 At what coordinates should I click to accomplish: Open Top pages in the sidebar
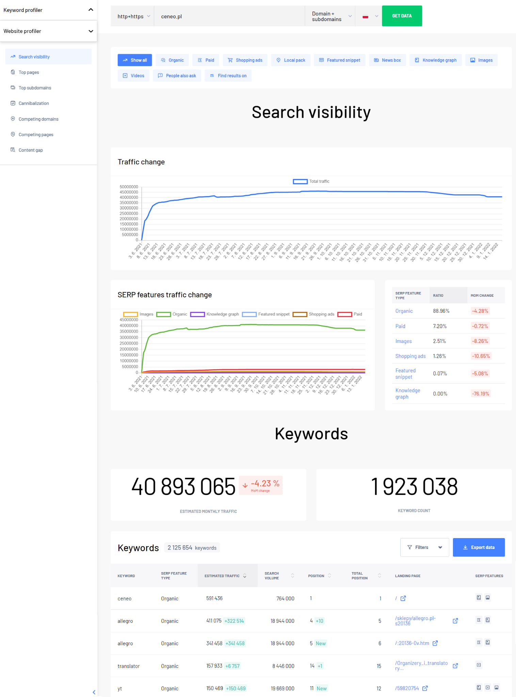click(x=29, y=72)
